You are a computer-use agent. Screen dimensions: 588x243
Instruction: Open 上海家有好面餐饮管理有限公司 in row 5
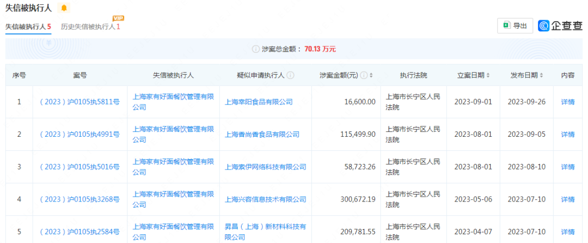173,232
